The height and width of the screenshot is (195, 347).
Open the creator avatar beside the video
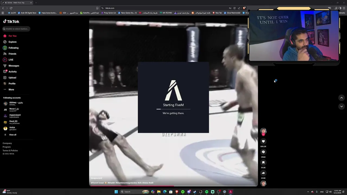[x=263, y=131]
